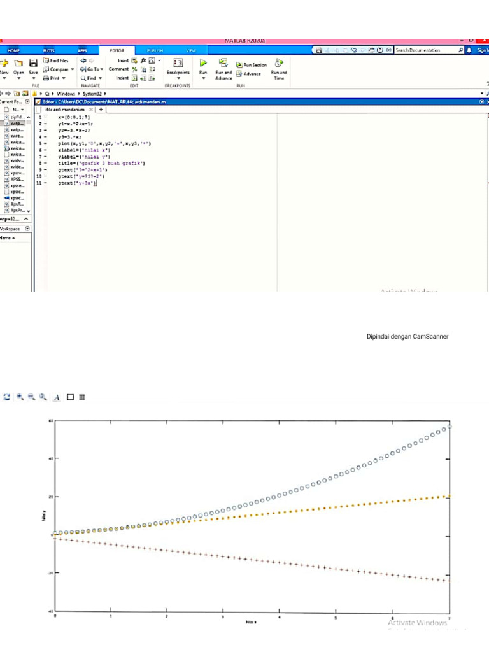489x652 pixels.
Task: Click the Open folder icon
Action: (18, 63)
